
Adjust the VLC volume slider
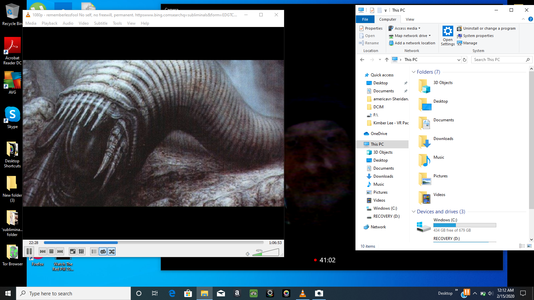pyautogui.click(x=266, y=252)
